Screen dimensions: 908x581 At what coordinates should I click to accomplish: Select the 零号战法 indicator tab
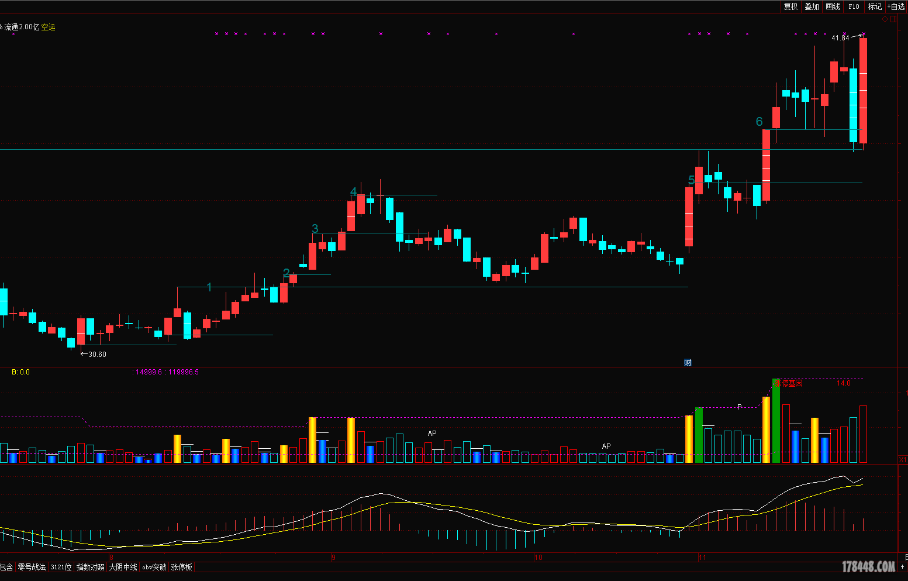point(32,567)
